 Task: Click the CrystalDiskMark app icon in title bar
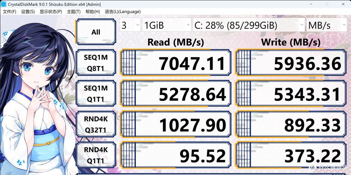click(x=4, y=4)
